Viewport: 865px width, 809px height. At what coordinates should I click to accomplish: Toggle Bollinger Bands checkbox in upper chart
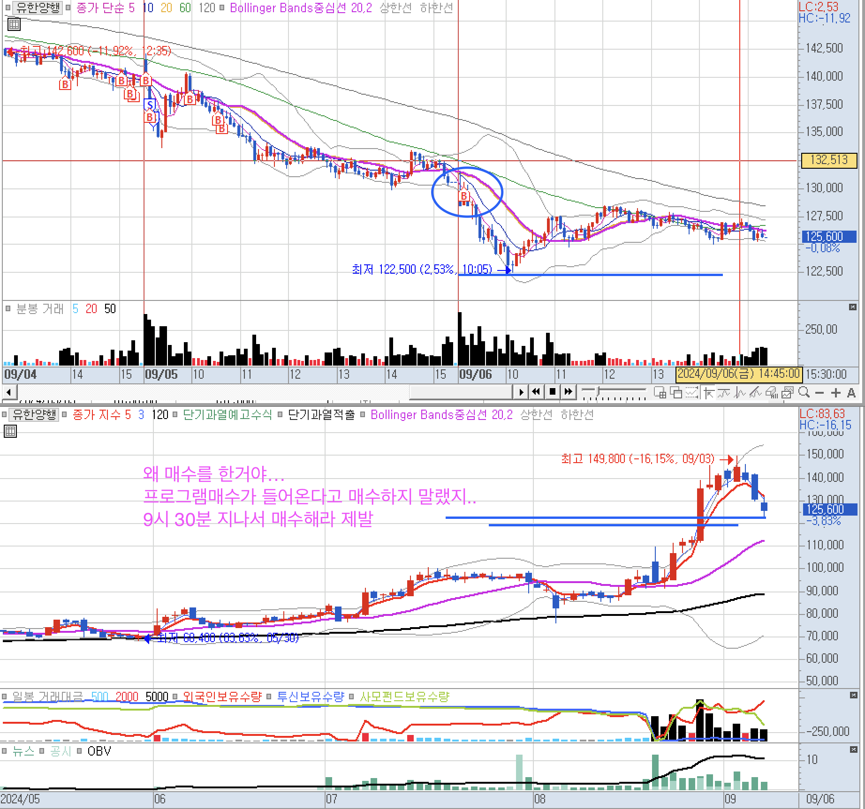222,8
